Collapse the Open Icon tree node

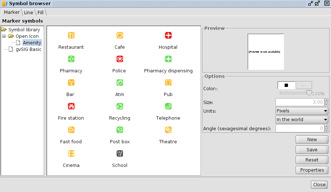[4, 36]
